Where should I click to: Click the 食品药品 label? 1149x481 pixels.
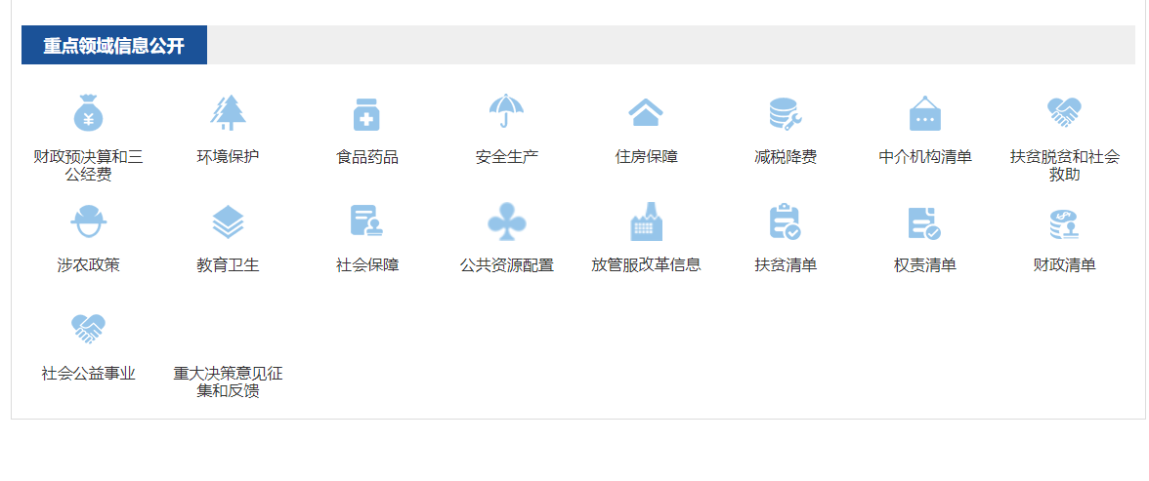pos(367,157)
